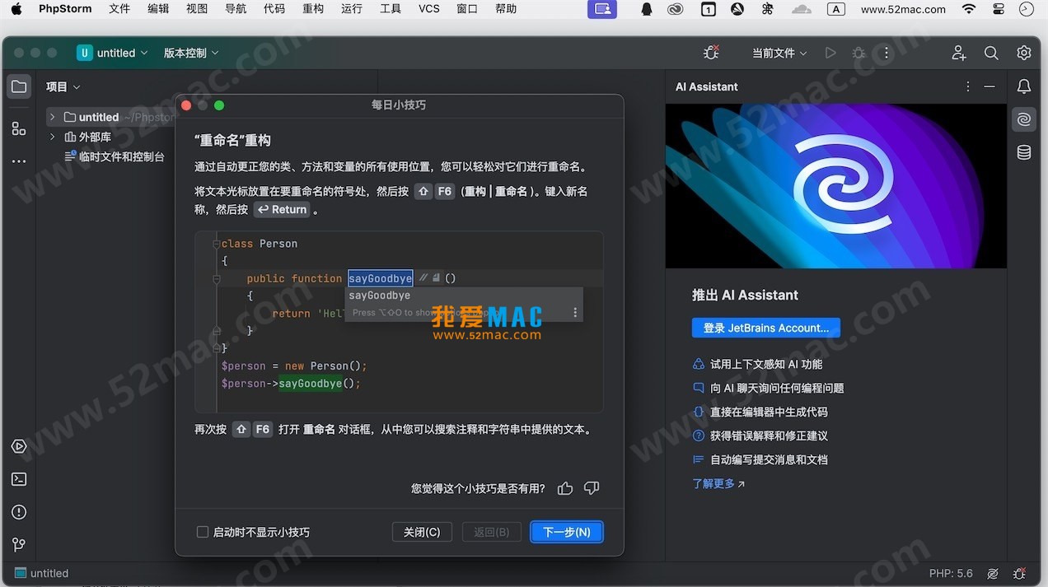1048x587 pixels.
Task: Open the Database tool window
Action: [x=1024, y=152]
